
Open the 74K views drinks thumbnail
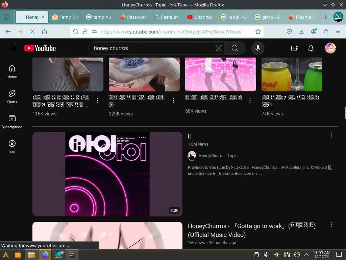click(292, 74)
